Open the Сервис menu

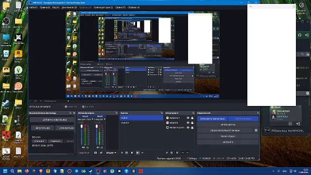[120, 7]
